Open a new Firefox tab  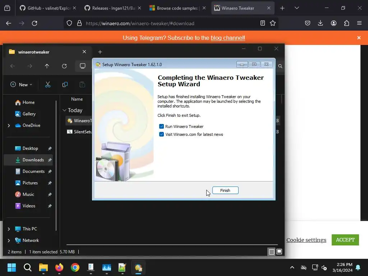[282, 8]
